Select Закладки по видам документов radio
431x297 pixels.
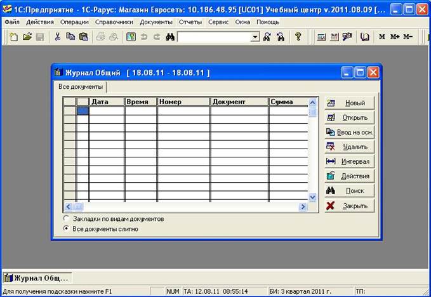(66, 219)
